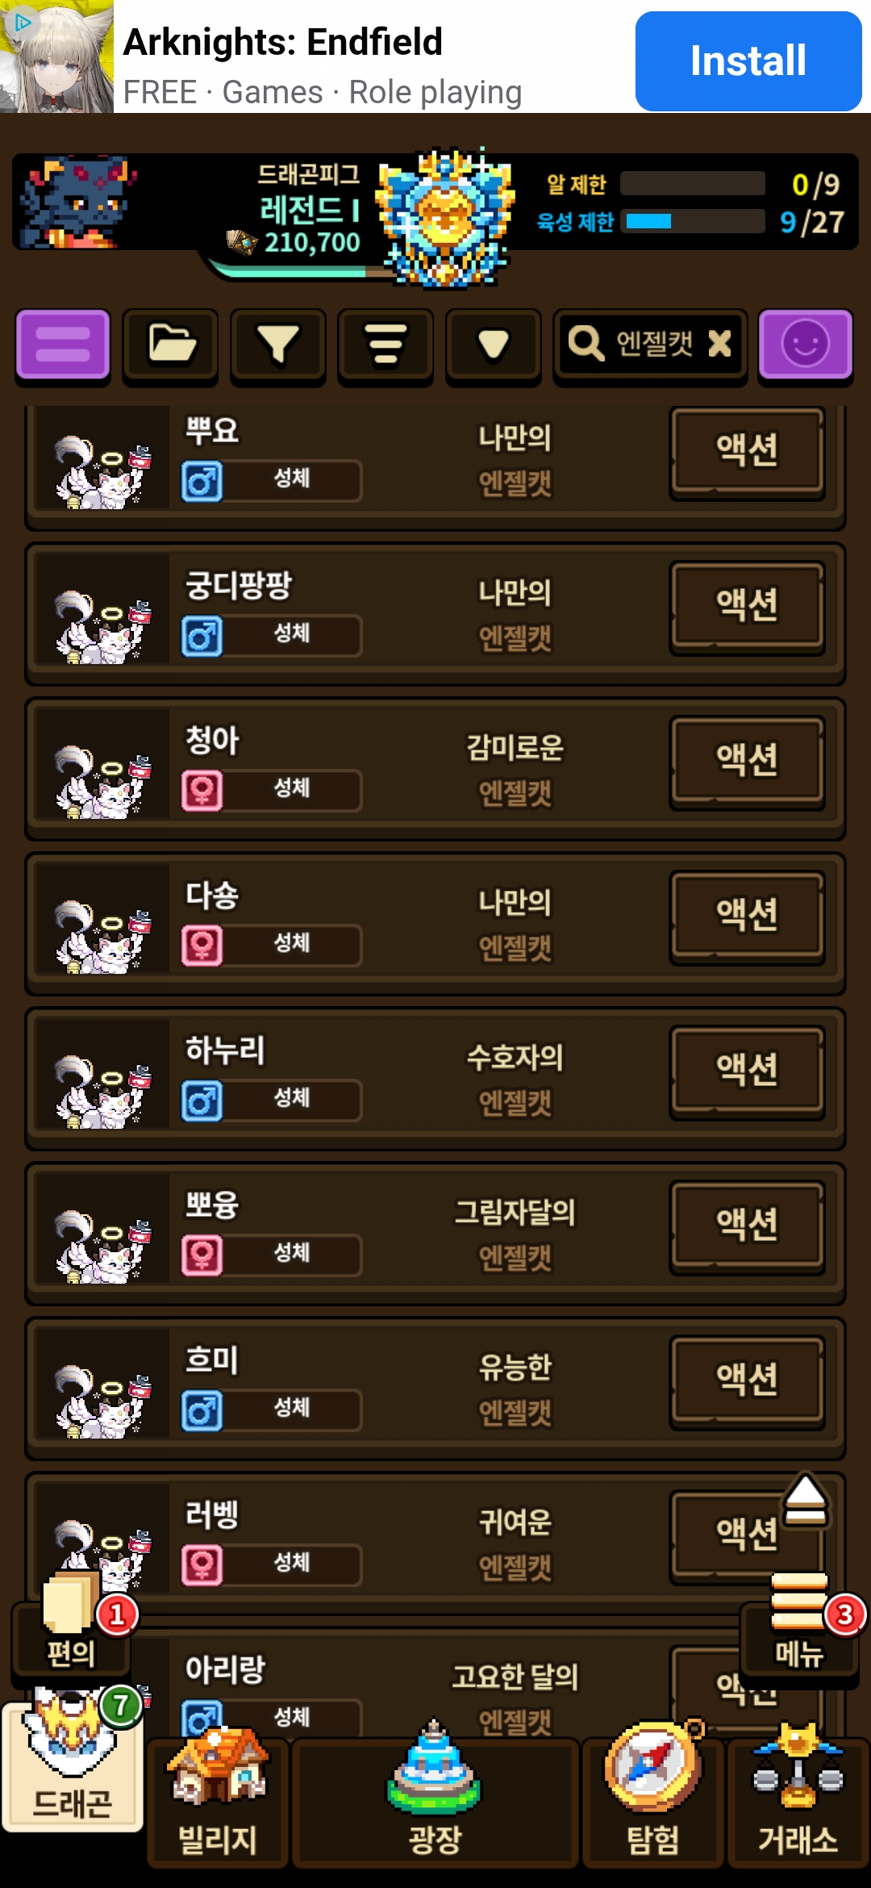
Task: Tap 액션 button for 하누리
Action: click(748, 1071)
